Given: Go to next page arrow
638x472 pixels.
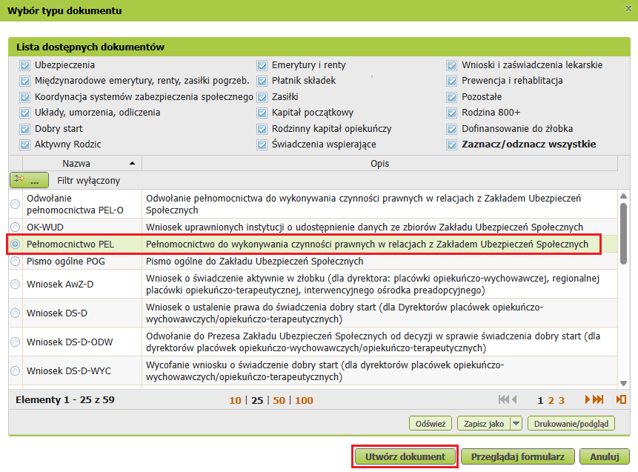Looking at the screenshot, I should click(589, 400).
